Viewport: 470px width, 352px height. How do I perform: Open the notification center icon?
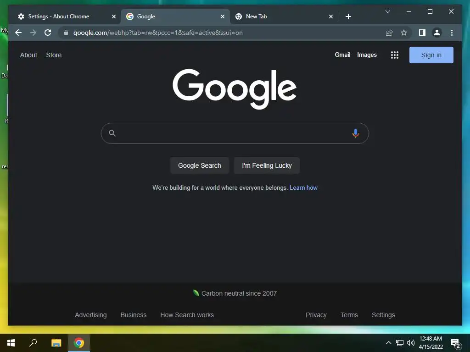pos(456,344)
